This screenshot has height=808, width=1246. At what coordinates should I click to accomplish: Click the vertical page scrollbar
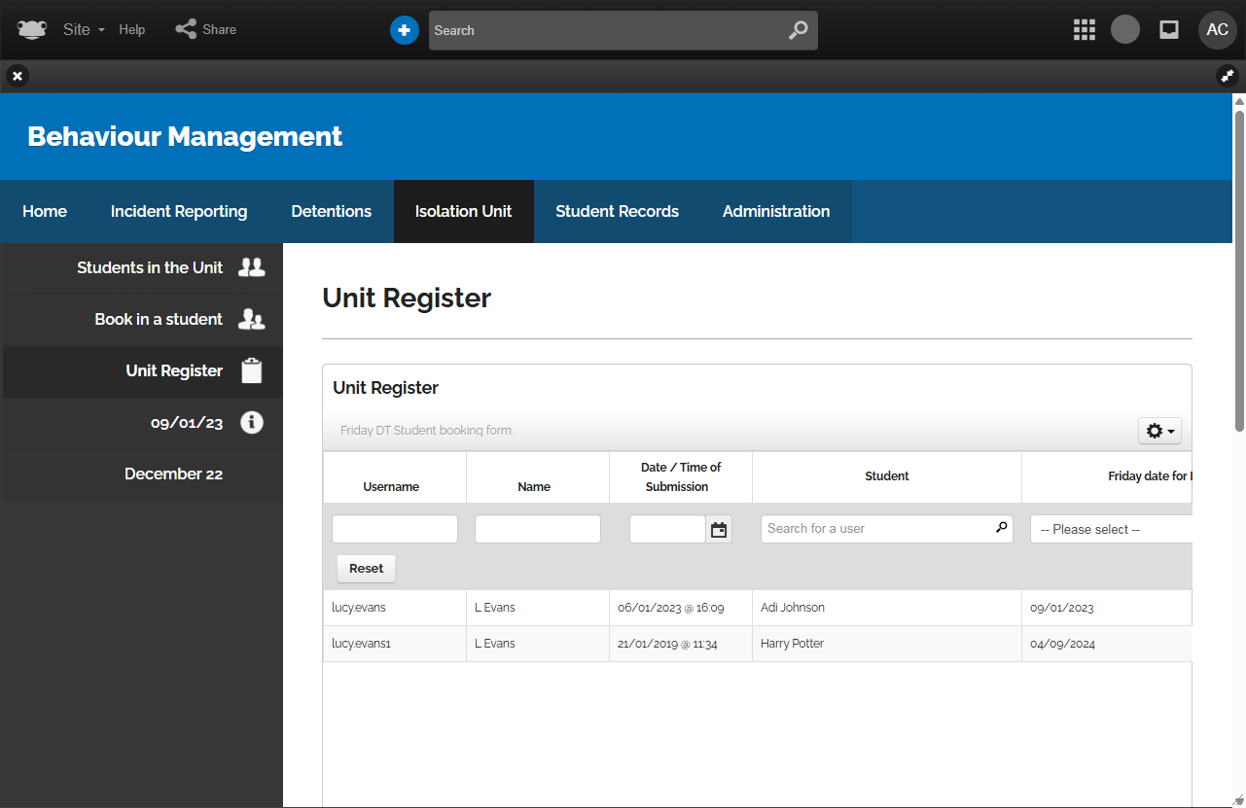(x=1238, y=263)
